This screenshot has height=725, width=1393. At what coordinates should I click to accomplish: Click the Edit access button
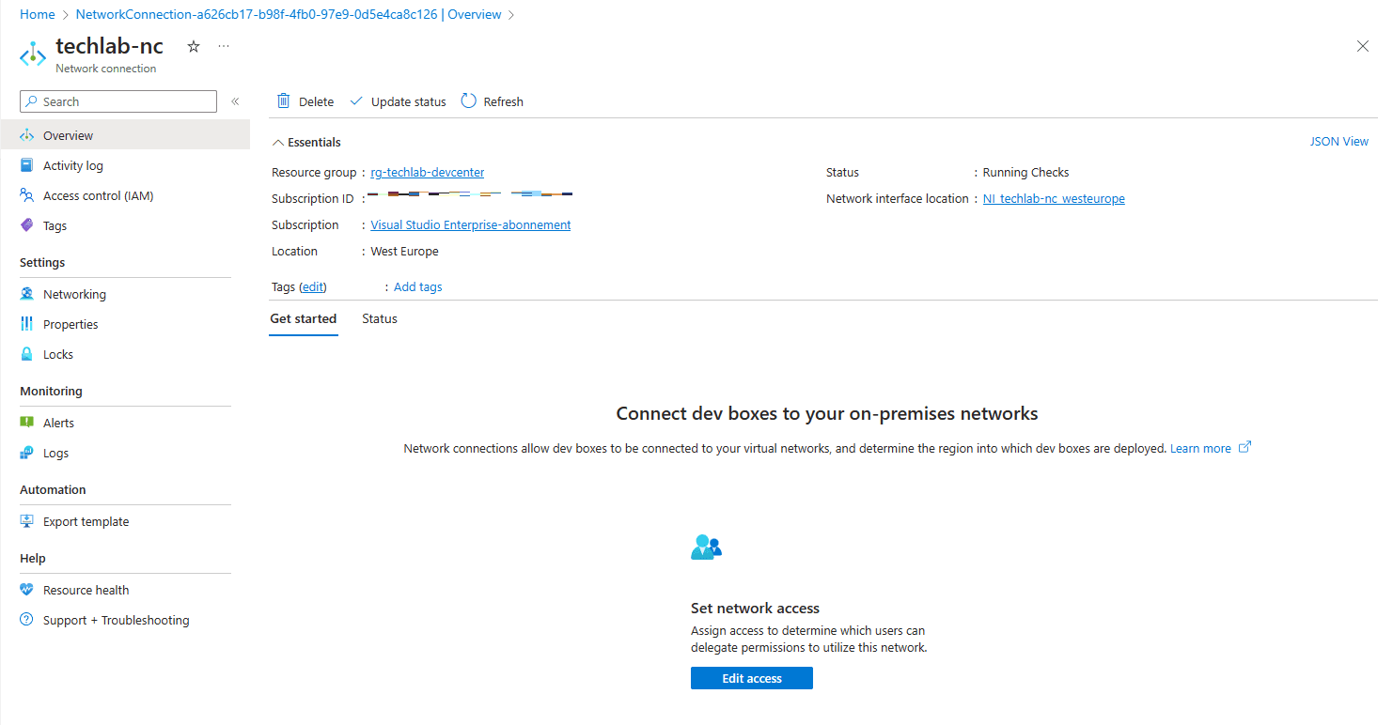tap(751, 678)
